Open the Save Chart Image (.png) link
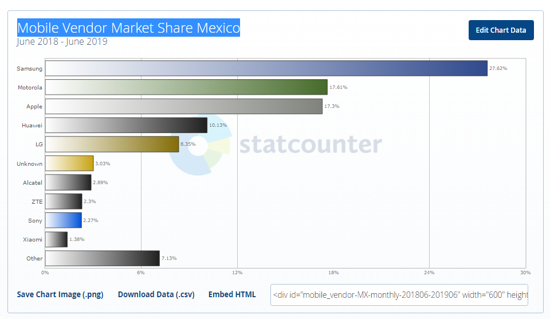Image resolution: width=550 pixels, height=319 pixels. click(x=60, y=294)
